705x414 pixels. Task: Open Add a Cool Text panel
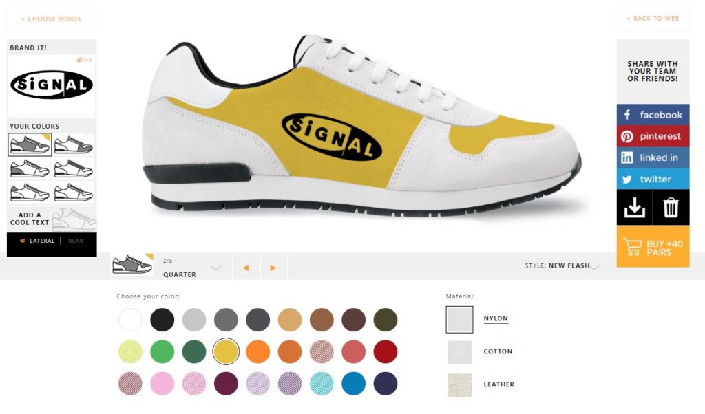(52, 219)
